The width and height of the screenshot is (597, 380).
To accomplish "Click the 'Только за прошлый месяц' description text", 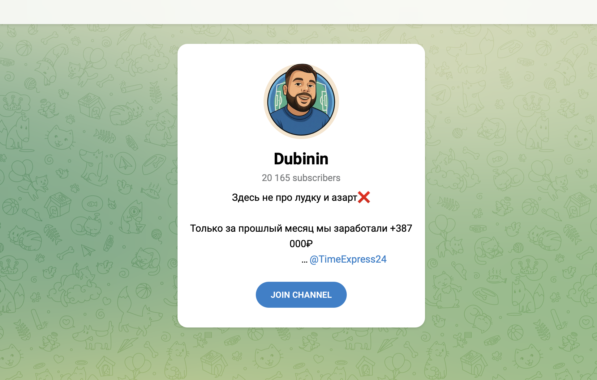I will point(301,236).
